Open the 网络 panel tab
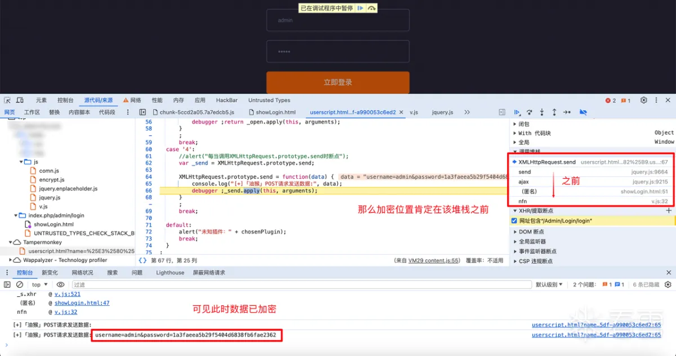 [x=132, y=100]
